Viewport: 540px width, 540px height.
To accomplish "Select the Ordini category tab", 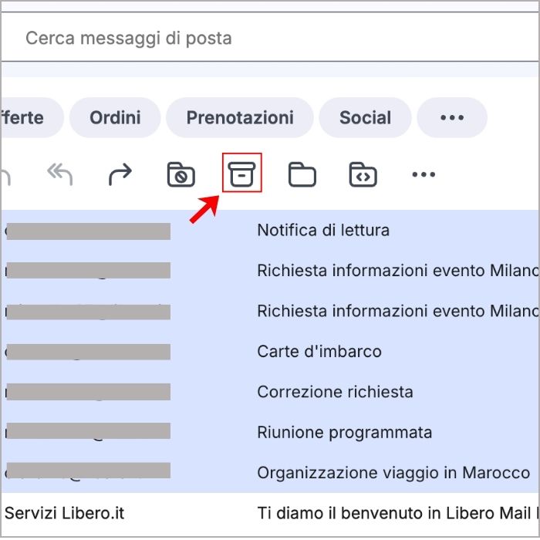I will (115, 117).
